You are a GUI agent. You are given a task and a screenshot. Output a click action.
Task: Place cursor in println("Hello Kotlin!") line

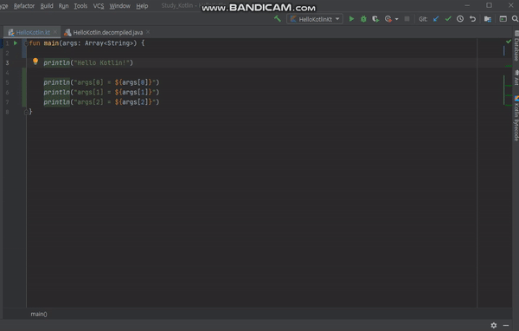(88, 62)
